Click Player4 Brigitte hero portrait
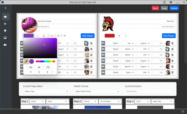The height and width of the screenshot is (114, 187). [x=168, y=61]
